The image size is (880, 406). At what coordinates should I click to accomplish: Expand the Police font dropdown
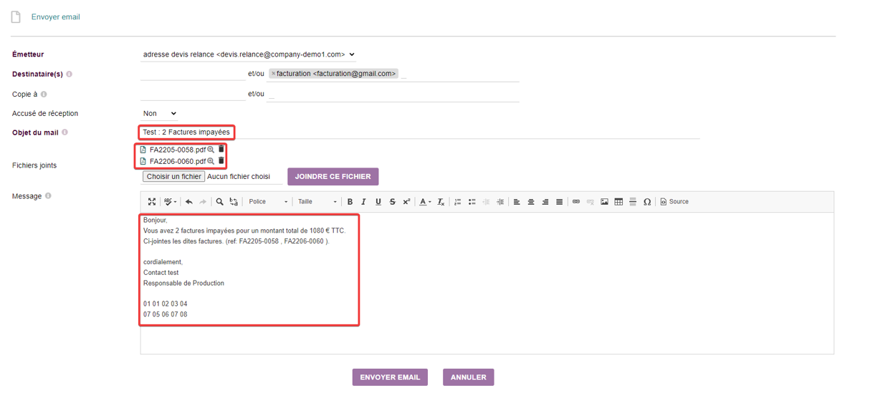tap(268, 202)
